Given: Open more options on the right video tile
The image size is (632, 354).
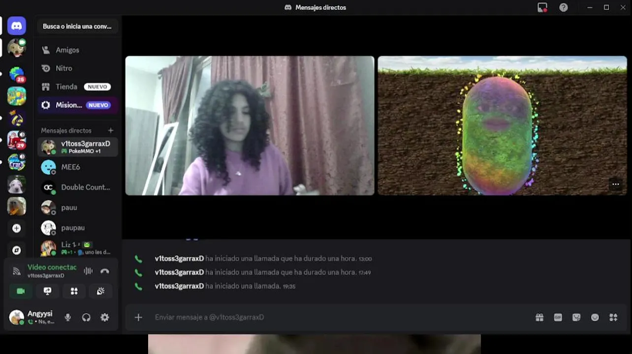Looking at the screenshot, I should 615,184.
